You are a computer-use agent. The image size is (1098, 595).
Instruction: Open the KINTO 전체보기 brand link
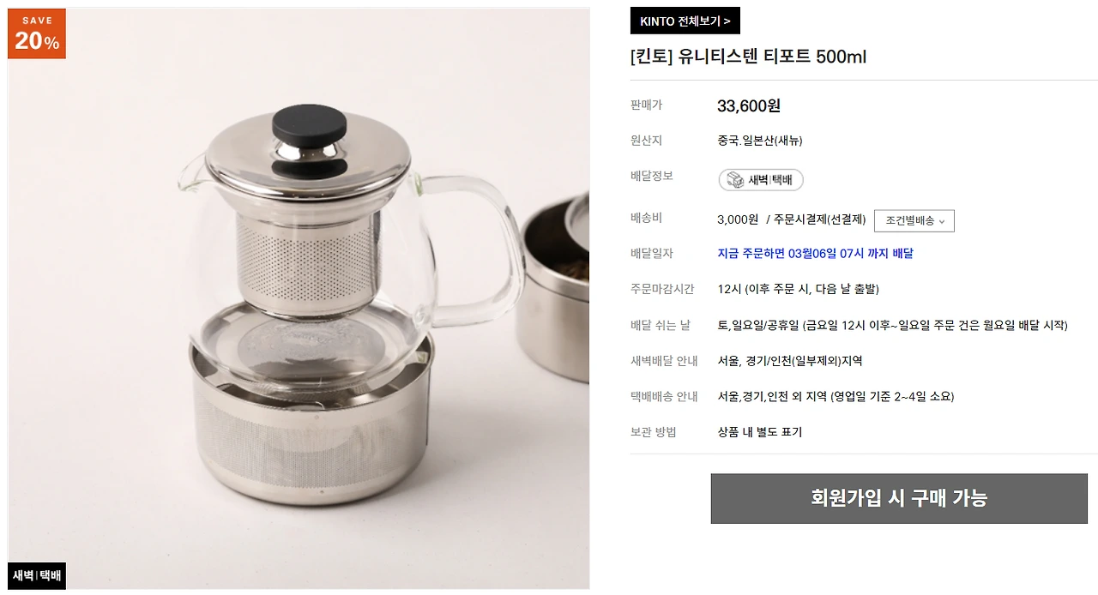tap(685, 21)
